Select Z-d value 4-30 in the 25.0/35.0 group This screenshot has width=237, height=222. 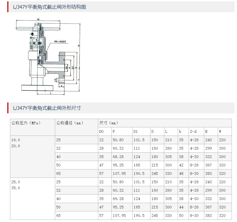click(x=194, y=199)
